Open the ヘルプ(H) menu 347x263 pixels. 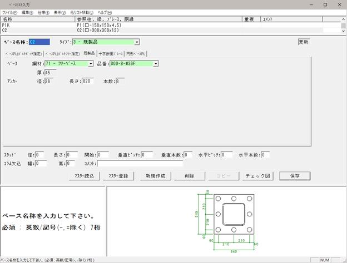pos(105,13)
